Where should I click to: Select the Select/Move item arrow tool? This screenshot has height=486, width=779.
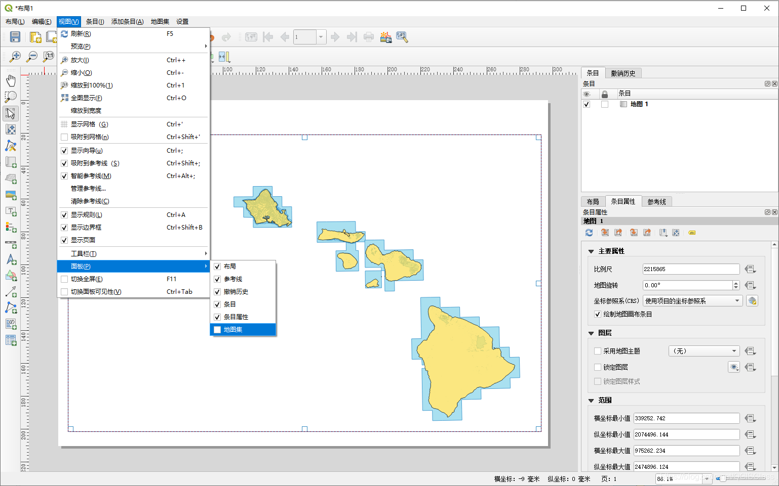click(11, 113)
